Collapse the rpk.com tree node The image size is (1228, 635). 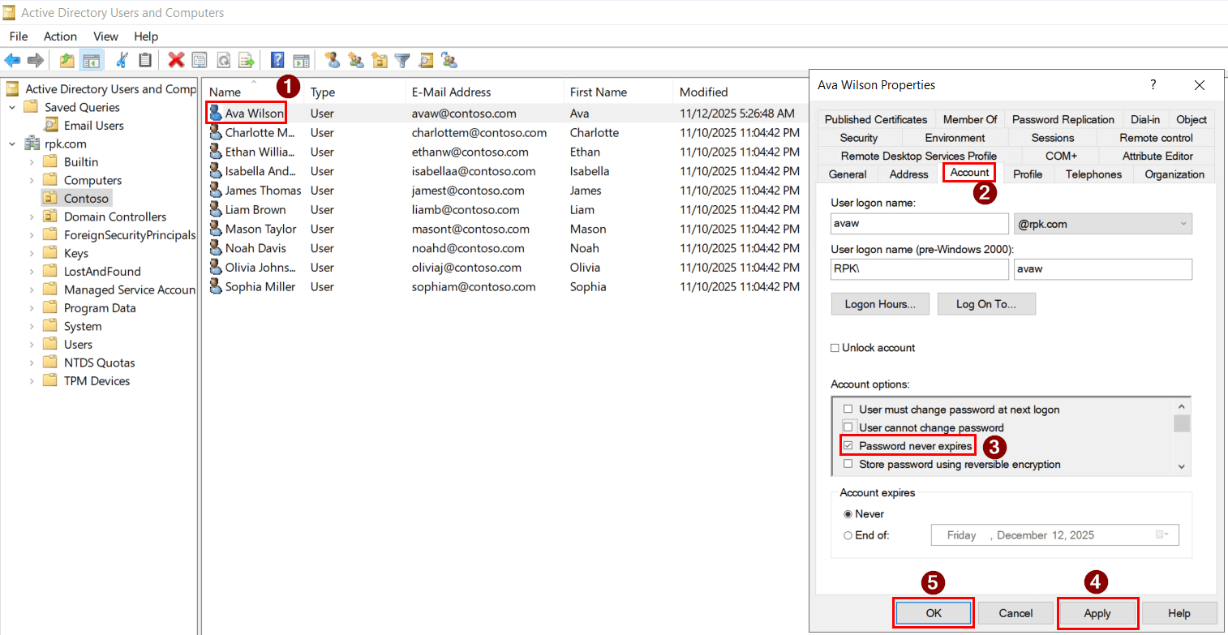[x=11, y=143]
